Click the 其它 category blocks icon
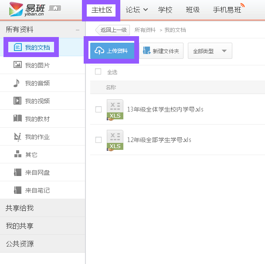This screenshot has width=265, height=264. tap(17, 154)
